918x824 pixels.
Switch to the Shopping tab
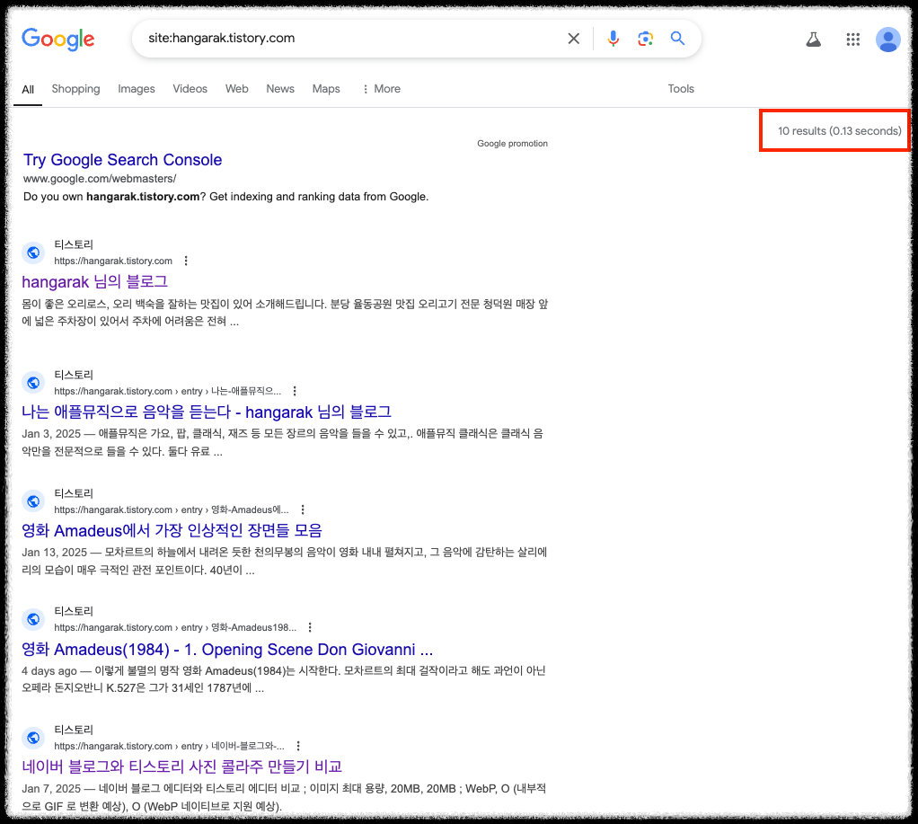pyautogui.click(x=75, y=89)
